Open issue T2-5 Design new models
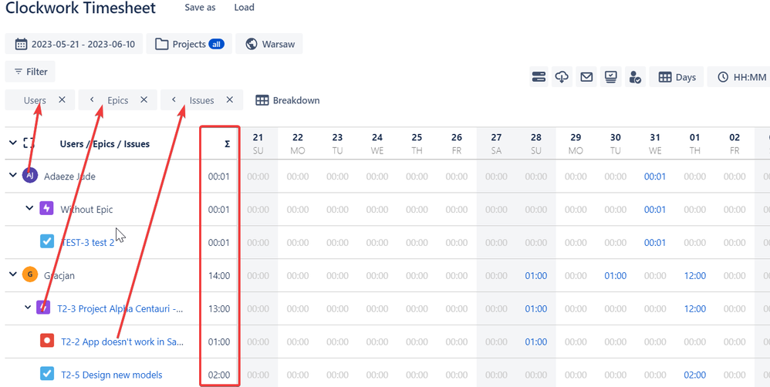Screen dimensions: 770x387 111,375
